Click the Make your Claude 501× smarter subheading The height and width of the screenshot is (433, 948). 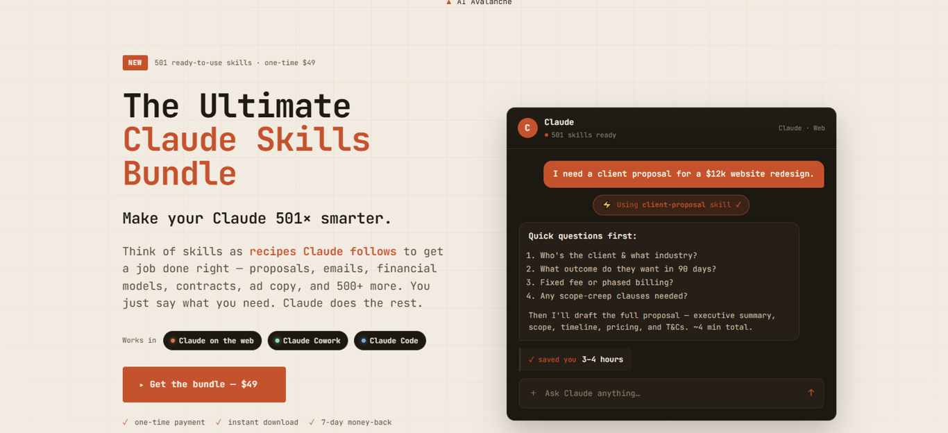click(x=257, y=219)
